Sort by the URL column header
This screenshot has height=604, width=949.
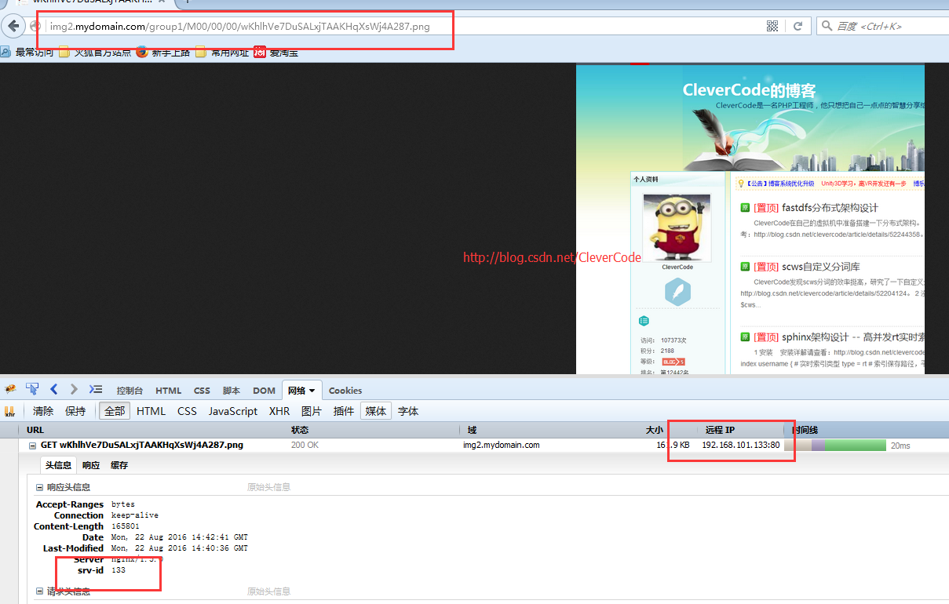[x=153, y=430]
